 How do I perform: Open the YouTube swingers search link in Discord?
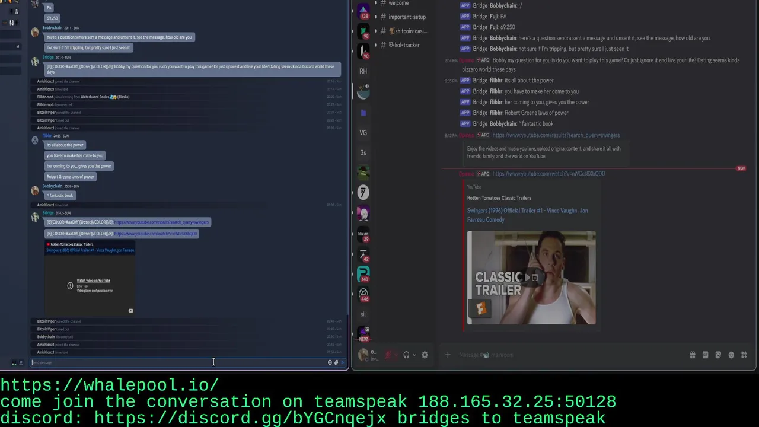(x=556, y=135)
